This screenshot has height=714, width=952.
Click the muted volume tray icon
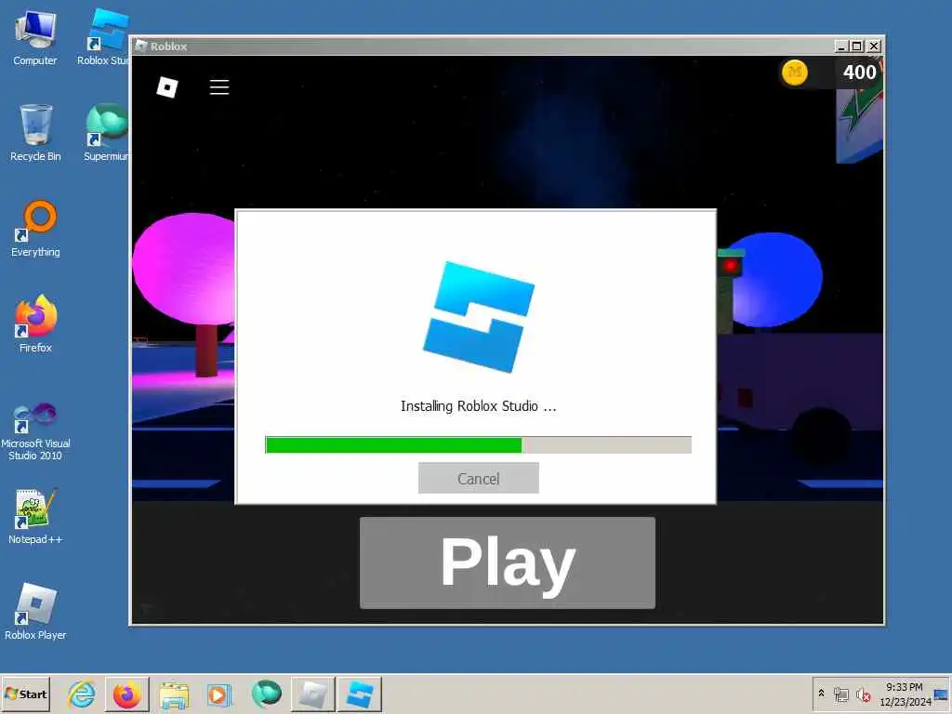863,694
